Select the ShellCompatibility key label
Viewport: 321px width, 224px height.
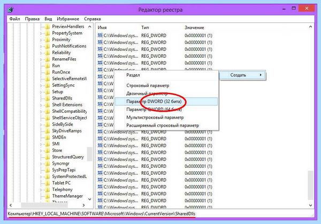pos(70,111)
